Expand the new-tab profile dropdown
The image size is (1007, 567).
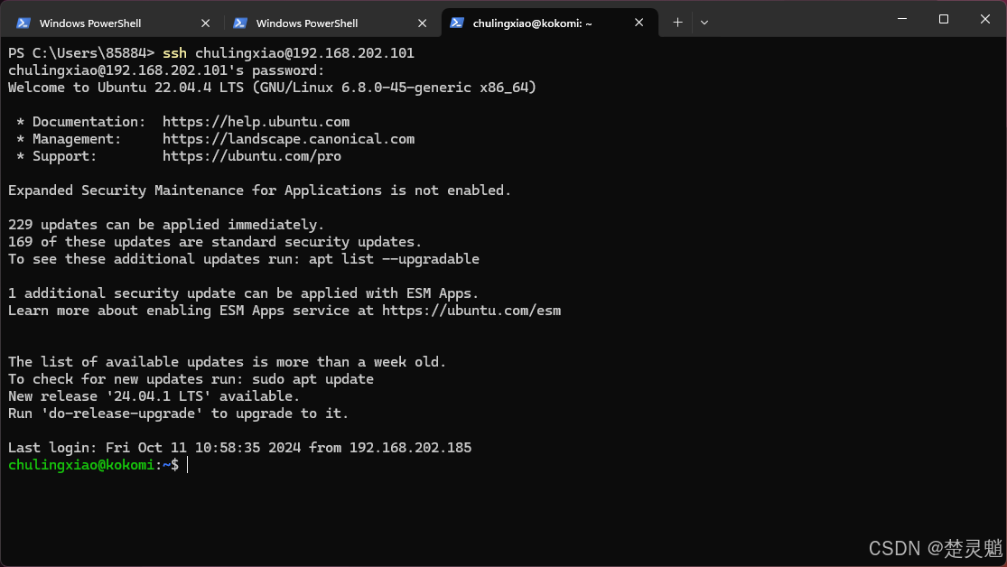tap(704, 23)
